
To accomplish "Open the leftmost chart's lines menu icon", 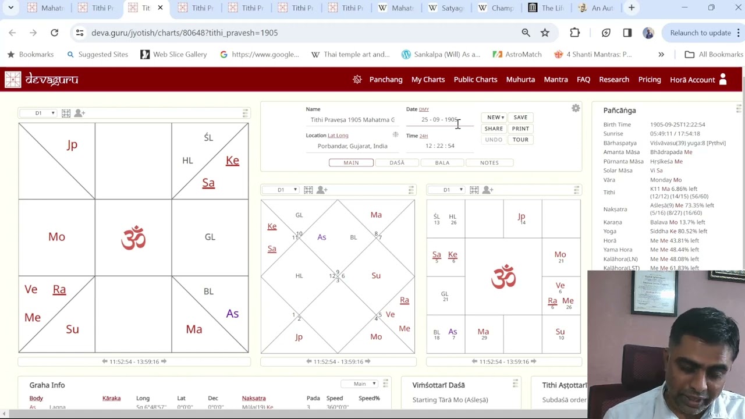I will 245,113.
